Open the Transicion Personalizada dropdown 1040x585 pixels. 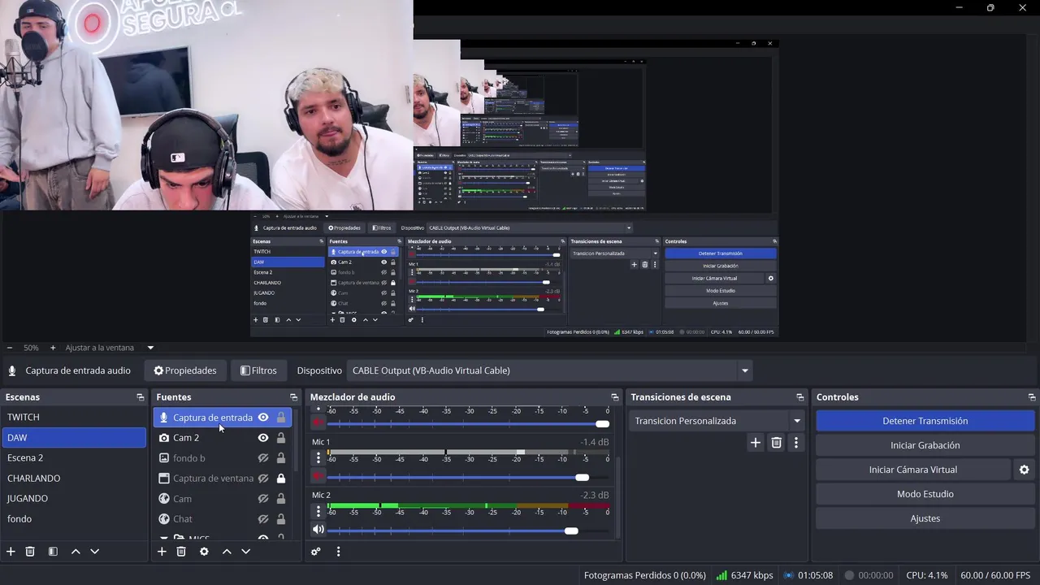coord(717,421)
